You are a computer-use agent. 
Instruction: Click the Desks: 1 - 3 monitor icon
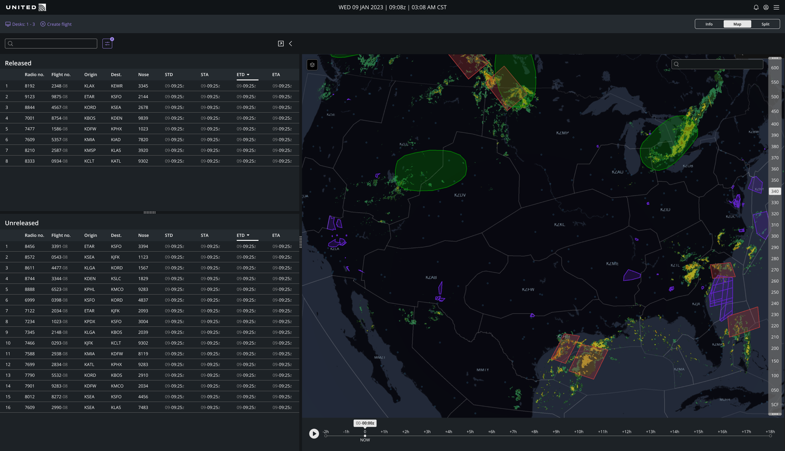pos(8,24)
